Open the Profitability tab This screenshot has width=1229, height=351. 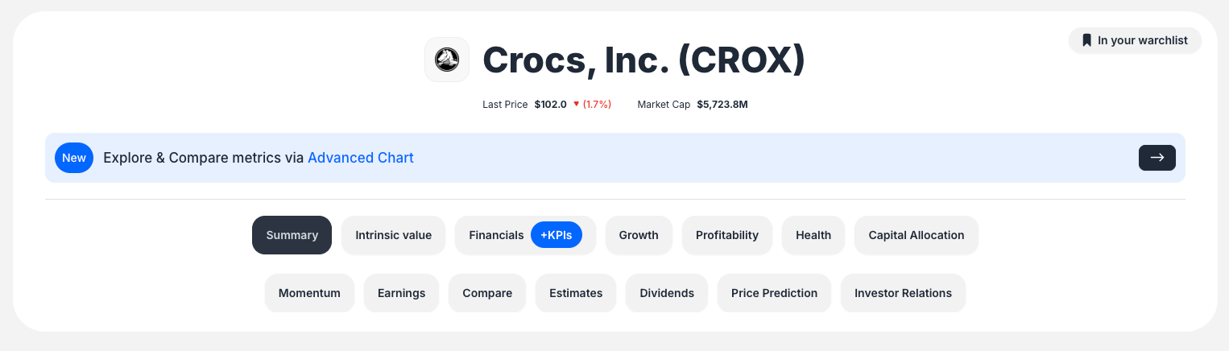pos(727,235)
